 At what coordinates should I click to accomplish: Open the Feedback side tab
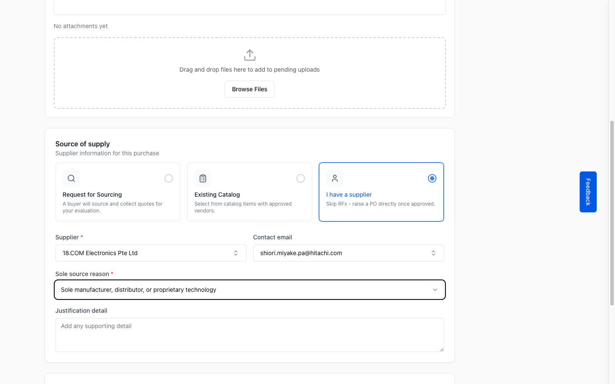coord(588,192)
